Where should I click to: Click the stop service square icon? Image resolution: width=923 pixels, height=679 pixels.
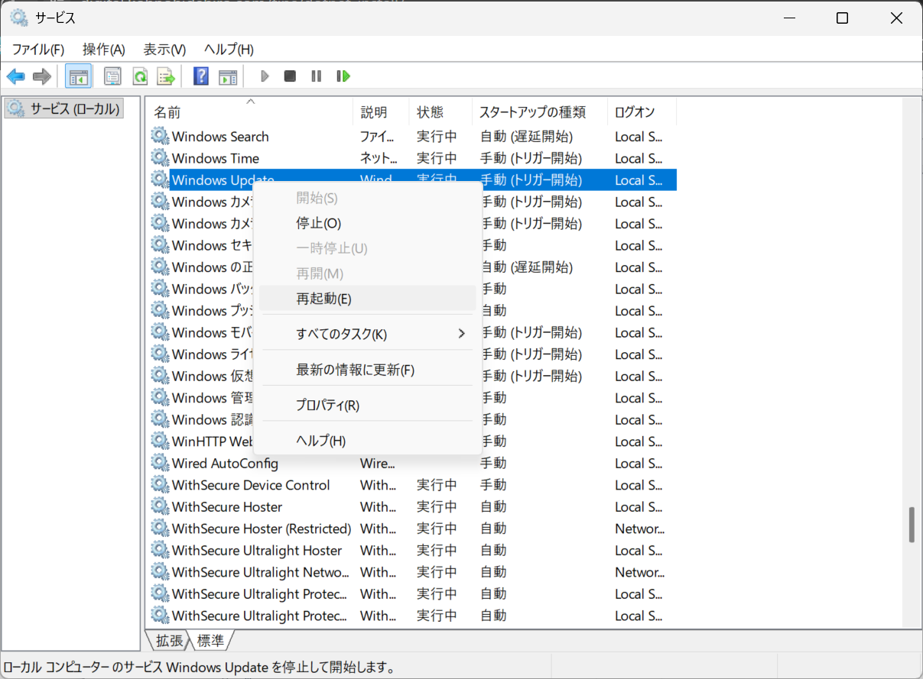[x=290, y=76]
